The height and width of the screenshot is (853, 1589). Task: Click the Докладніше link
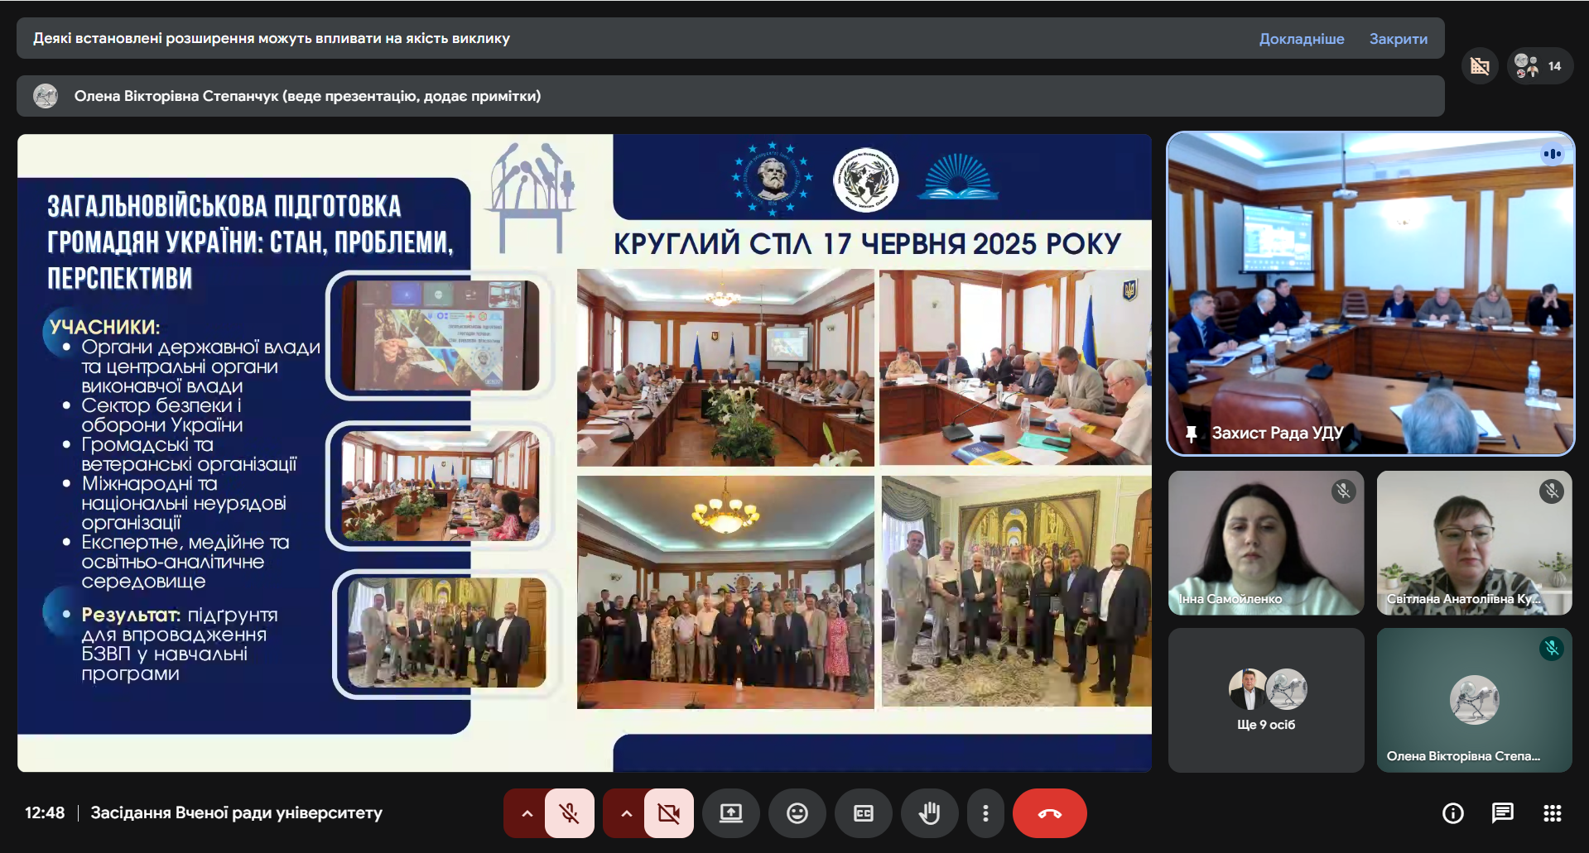[x=1301, y=39]
